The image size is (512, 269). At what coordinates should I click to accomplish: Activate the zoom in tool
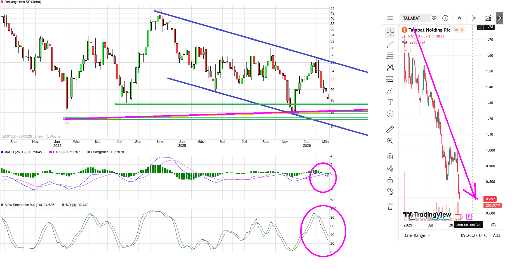(x=390, y=141)
